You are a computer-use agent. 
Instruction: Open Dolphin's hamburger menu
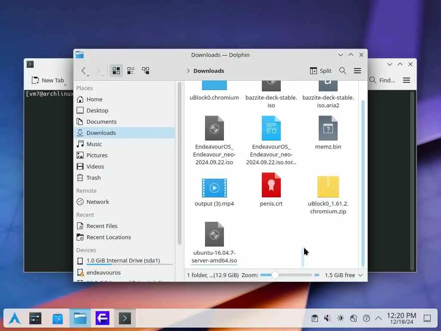pos(357,71)
